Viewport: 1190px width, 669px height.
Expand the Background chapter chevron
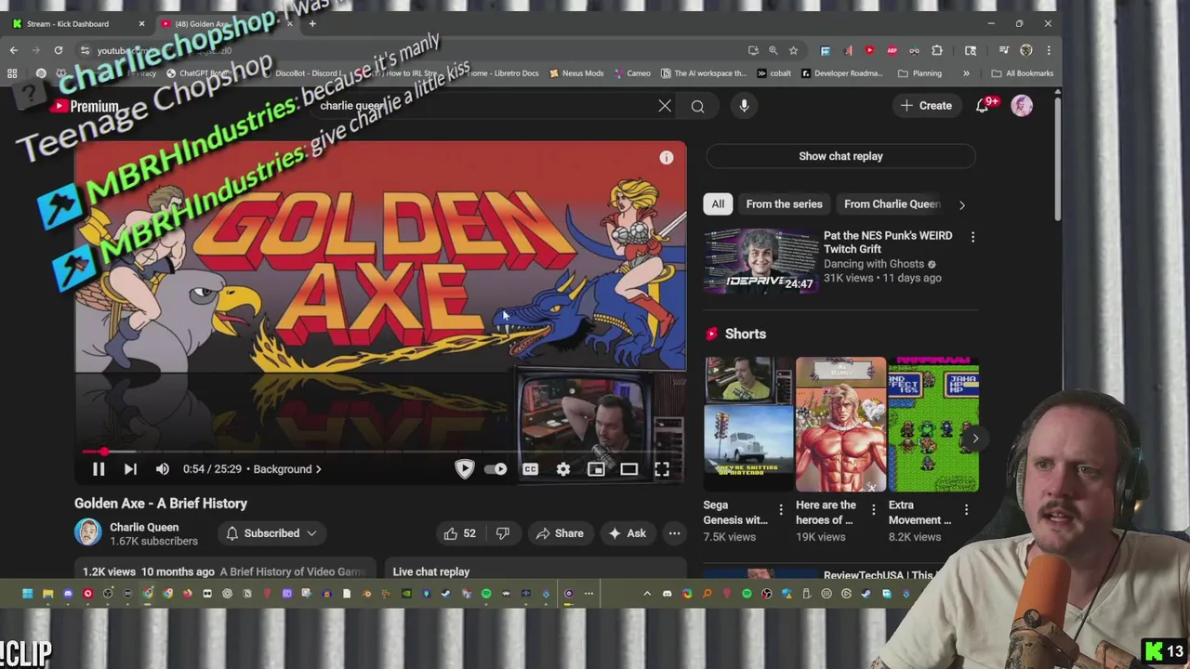[x=318, y=469]
